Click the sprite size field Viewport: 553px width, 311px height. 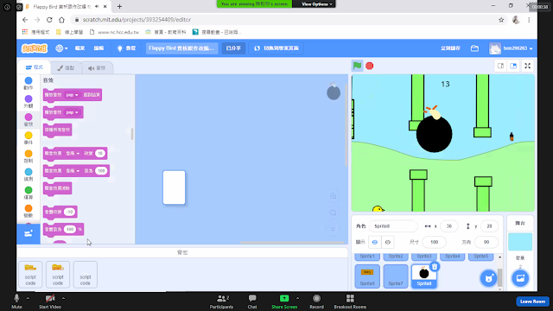click(x=434, y=242)
